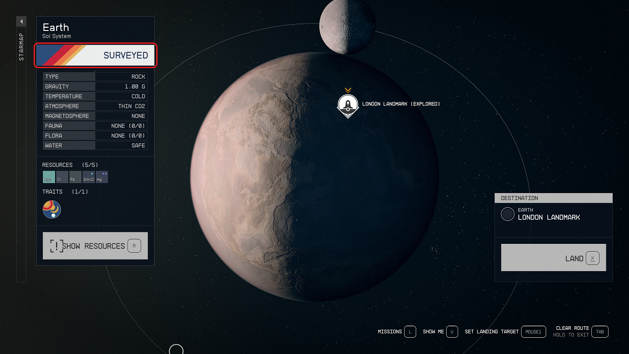Expand the landing marker chevron above London Landmark
The width and height of the screenshot is (629, 354).
click(347, 89)
